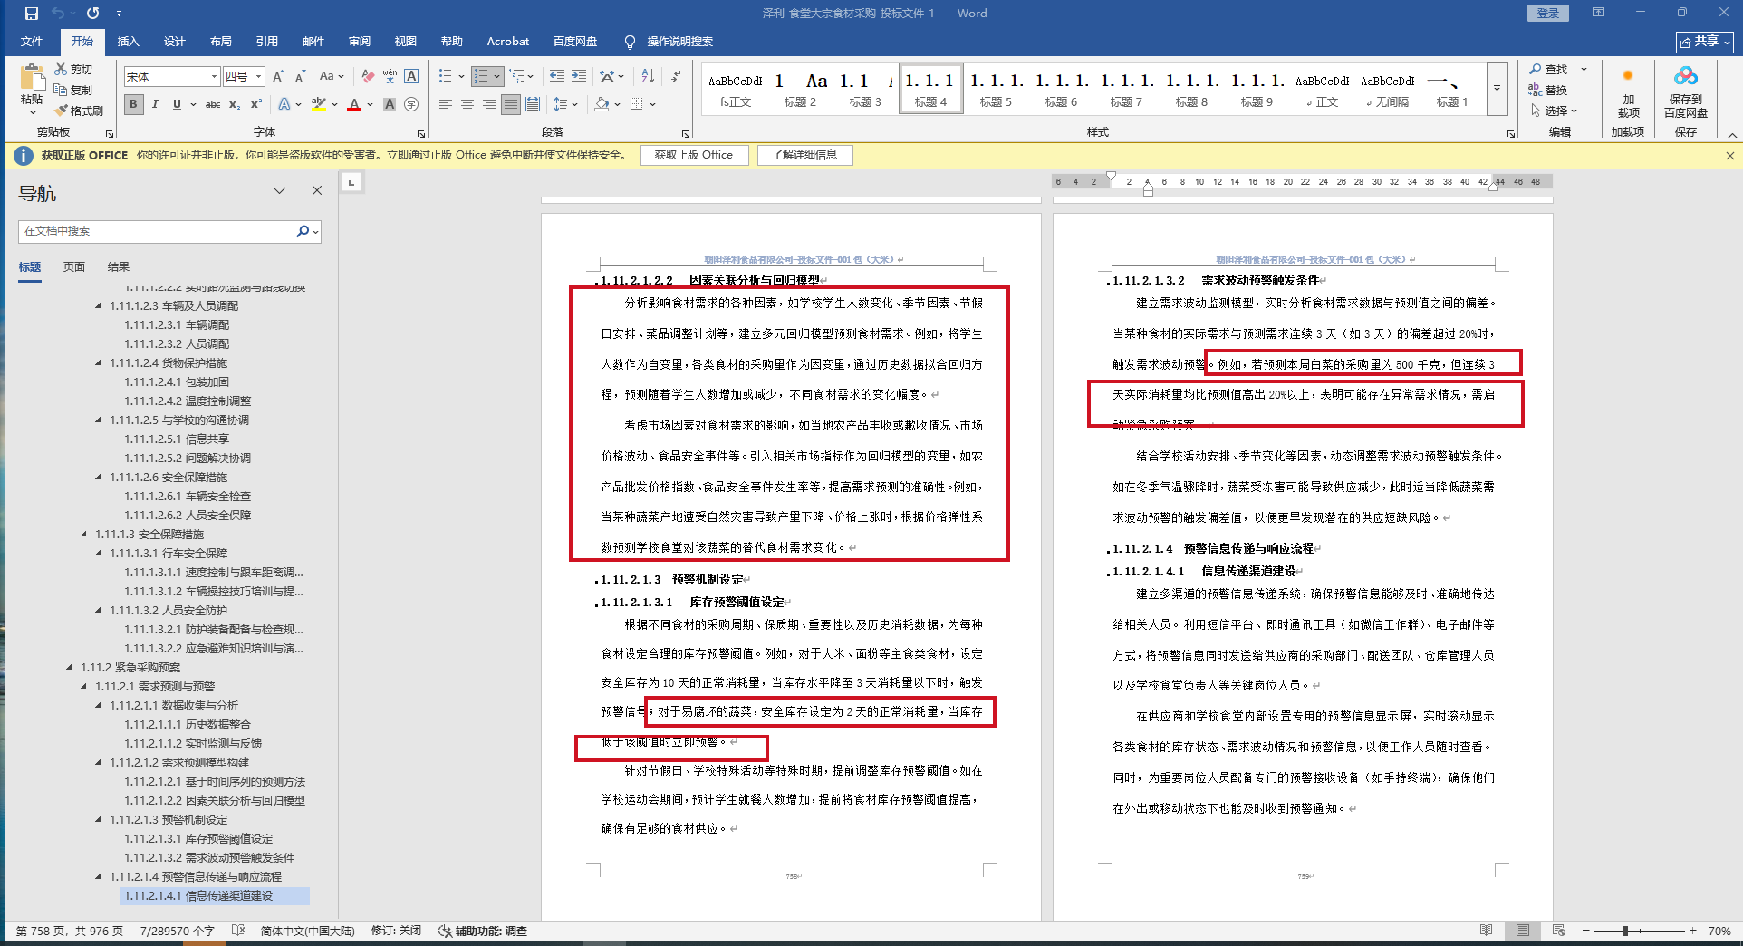The width and height of the screenshot is (1743, 946).
Task: Toggle show/hide paragraph marks
Action: pos(676,76)
